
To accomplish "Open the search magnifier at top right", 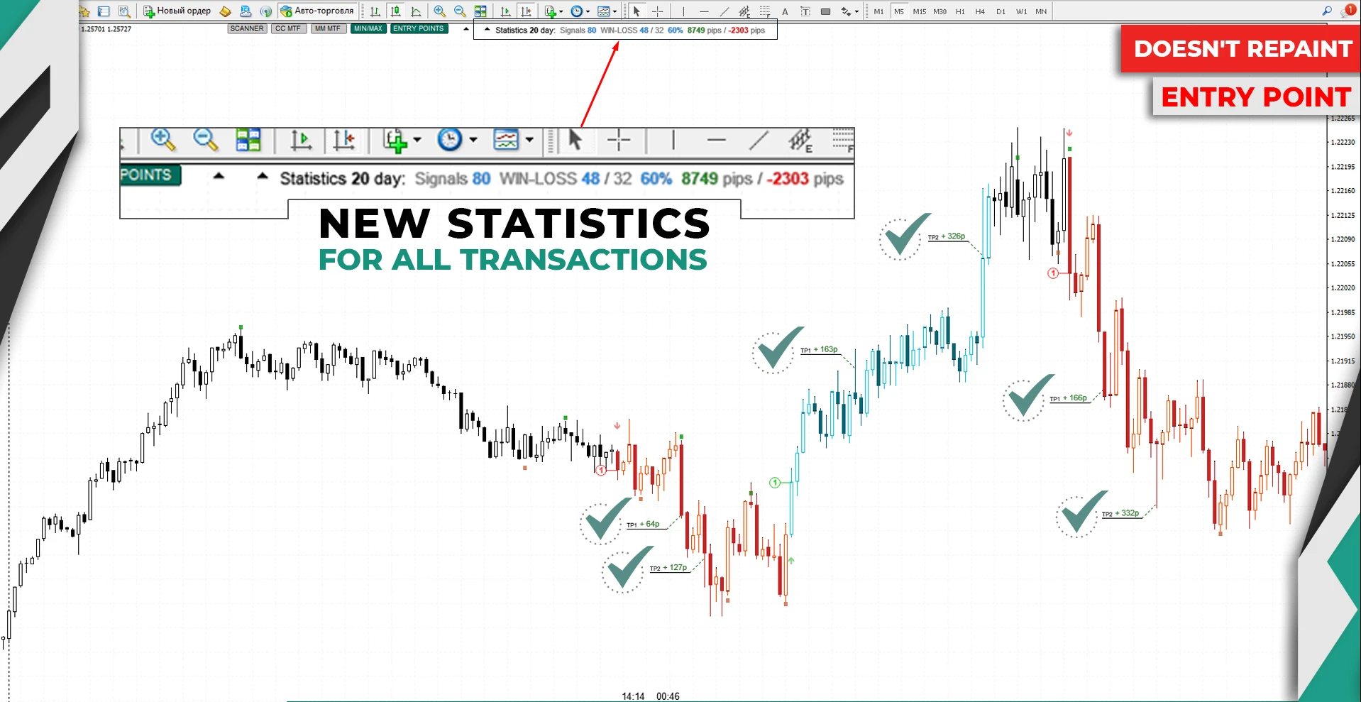I will (x=1326, y=11).
